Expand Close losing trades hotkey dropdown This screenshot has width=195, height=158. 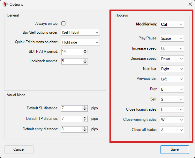click(172, 110)
